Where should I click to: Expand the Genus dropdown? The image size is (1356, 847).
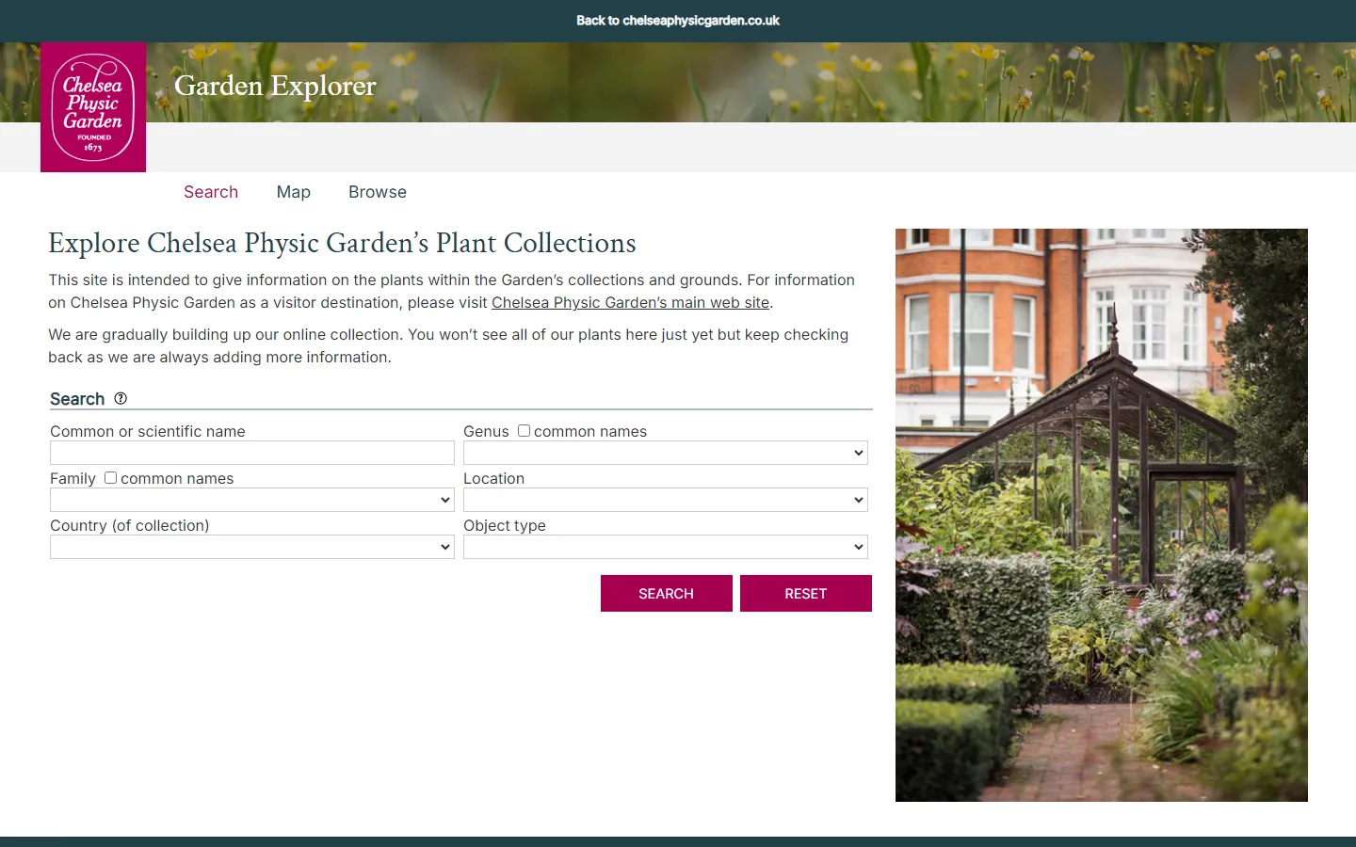point(666,453)
